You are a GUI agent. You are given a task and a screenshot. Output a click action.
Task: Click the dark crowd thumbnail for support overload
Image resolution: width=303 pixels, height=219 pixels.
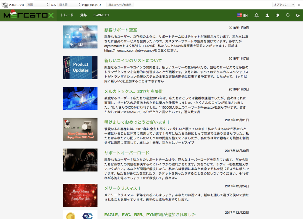coord(80,160)
